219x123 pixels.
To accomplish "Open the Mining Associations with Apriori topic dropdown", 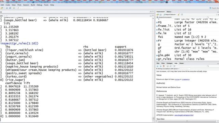I will click(168, 69).
